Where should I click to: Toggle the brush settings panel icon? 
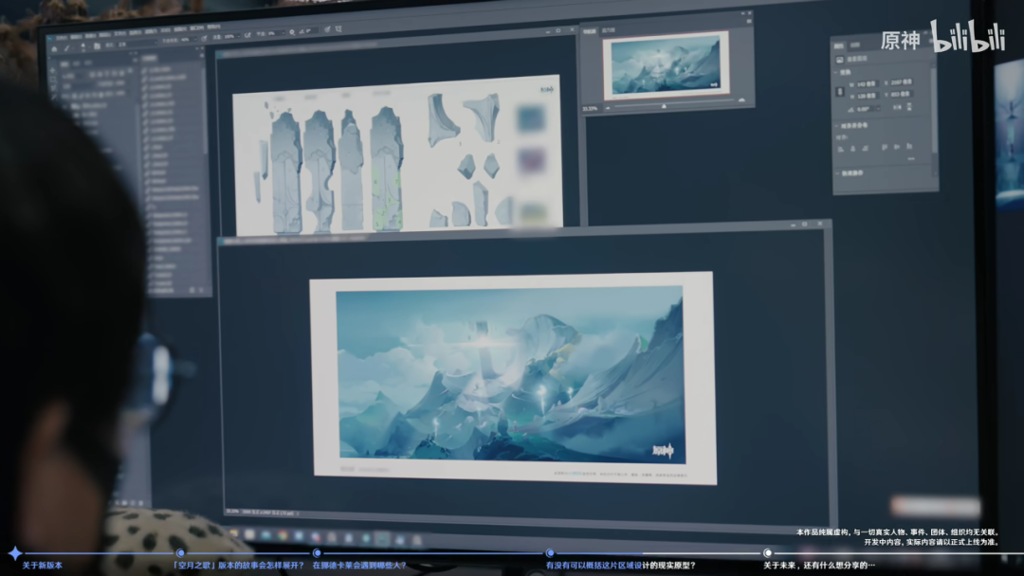click(x=98, y=45)
